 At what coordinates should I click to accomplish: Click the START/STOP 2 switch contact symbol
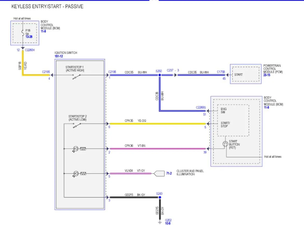pos(77,126)
